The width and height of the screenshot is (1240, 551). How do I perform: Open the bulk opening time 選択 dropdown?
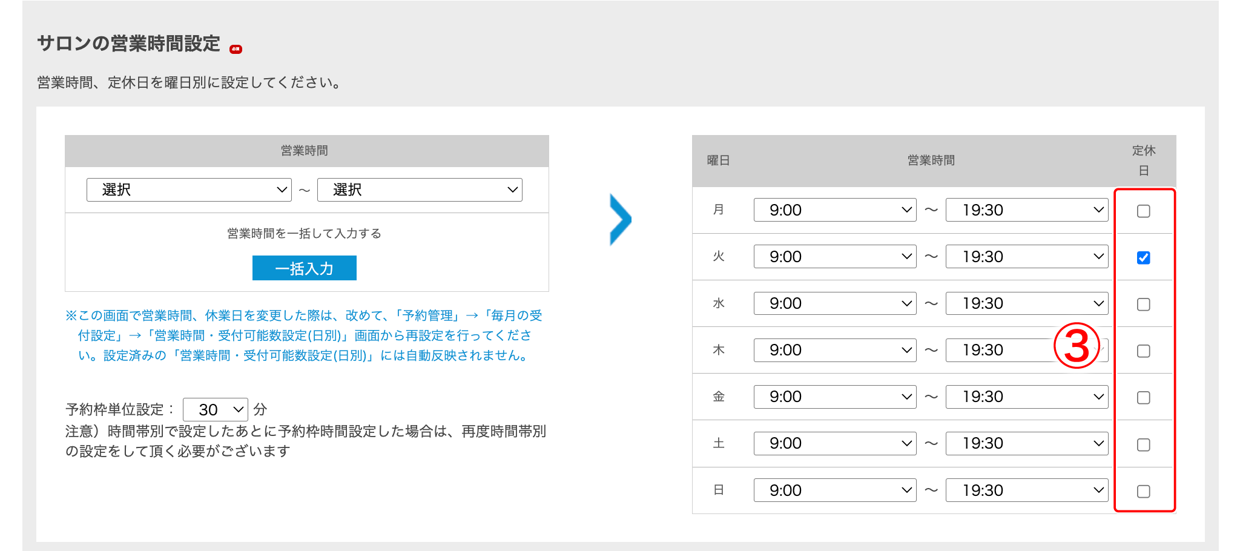coord(189,190)
